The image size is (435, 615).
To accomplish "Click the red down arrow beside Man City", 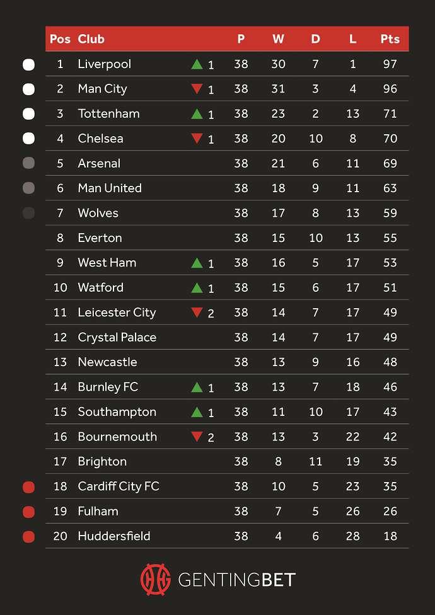I will coord(197,89).
